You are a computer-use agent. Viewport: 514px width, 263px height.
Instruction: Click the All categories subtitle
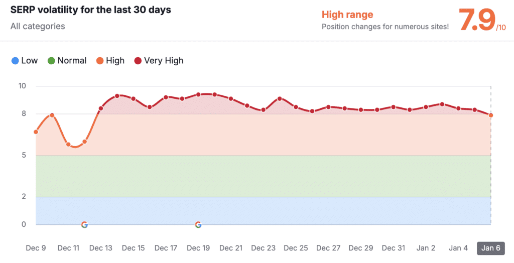tap(38, 26)
